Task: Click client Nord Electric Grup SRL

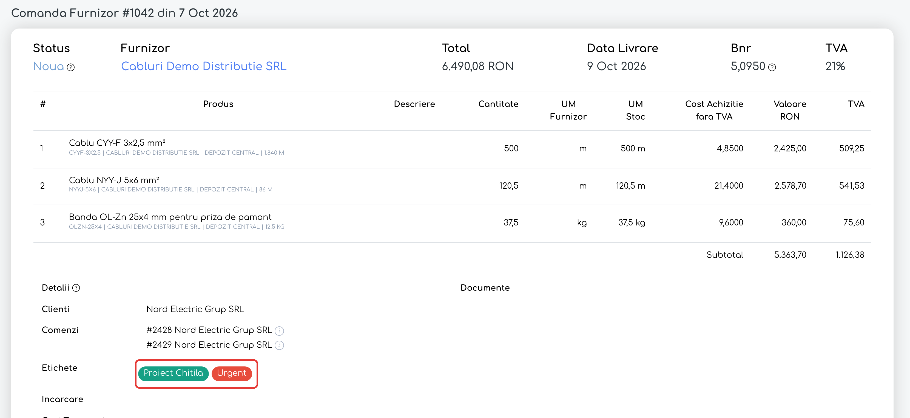Action: click(195, 309)
